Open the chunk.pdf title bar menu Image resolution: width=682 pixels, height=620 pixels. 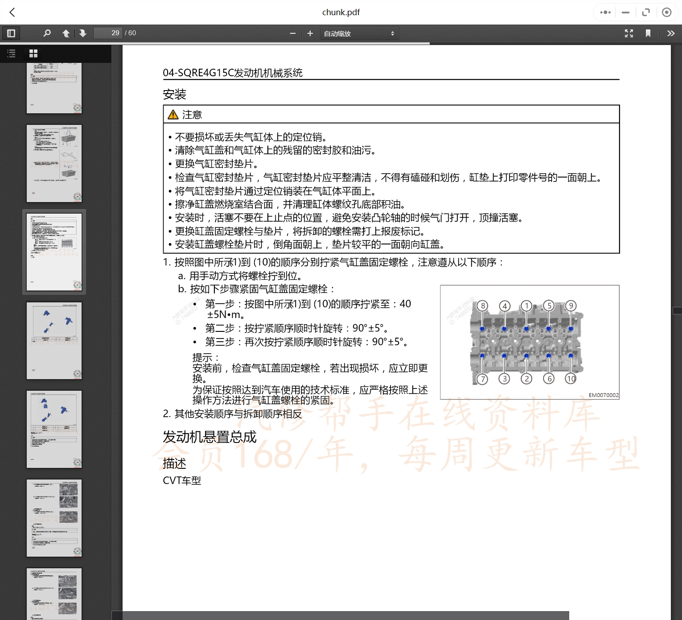click(341, 12)
